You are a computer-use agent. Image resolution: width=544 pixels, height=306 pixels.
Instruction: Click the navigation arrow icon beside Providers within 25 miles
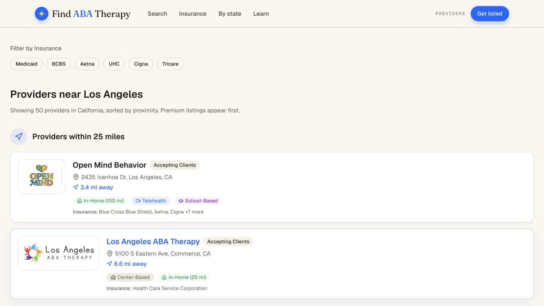coord(19,136)
